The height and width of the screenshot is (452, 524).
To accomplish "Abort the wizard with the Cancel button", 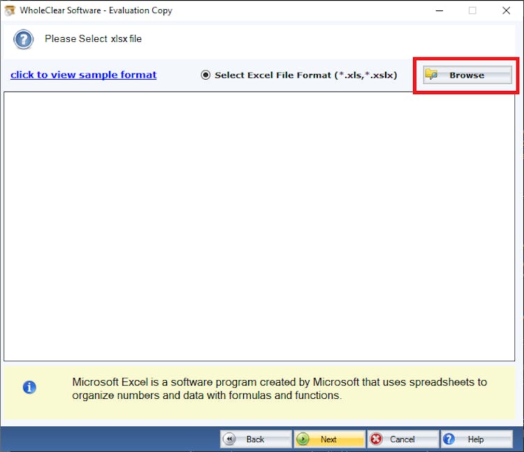I will coord(402,439).
